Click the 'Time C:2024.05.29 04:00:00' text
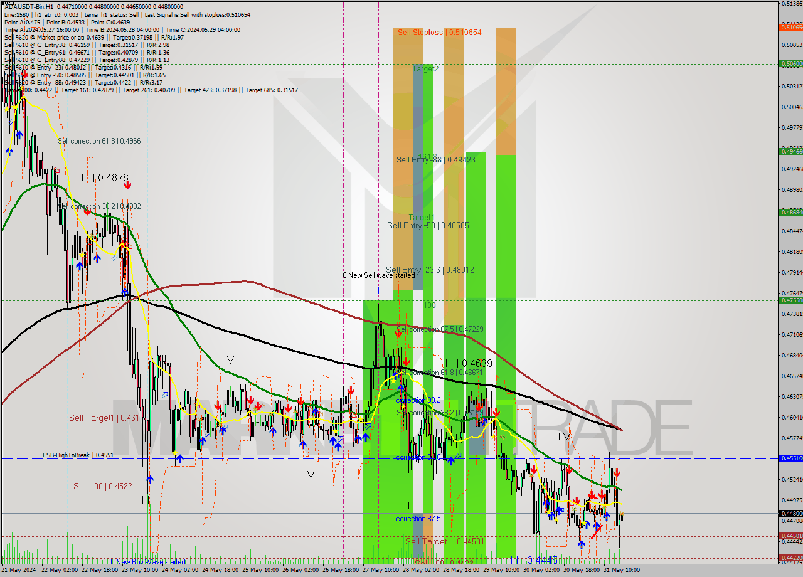 tap(203, 29)
